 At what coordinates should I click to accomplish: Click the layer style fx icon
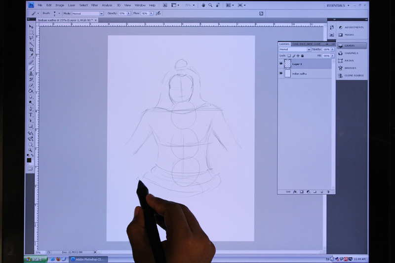coord(294,191)
